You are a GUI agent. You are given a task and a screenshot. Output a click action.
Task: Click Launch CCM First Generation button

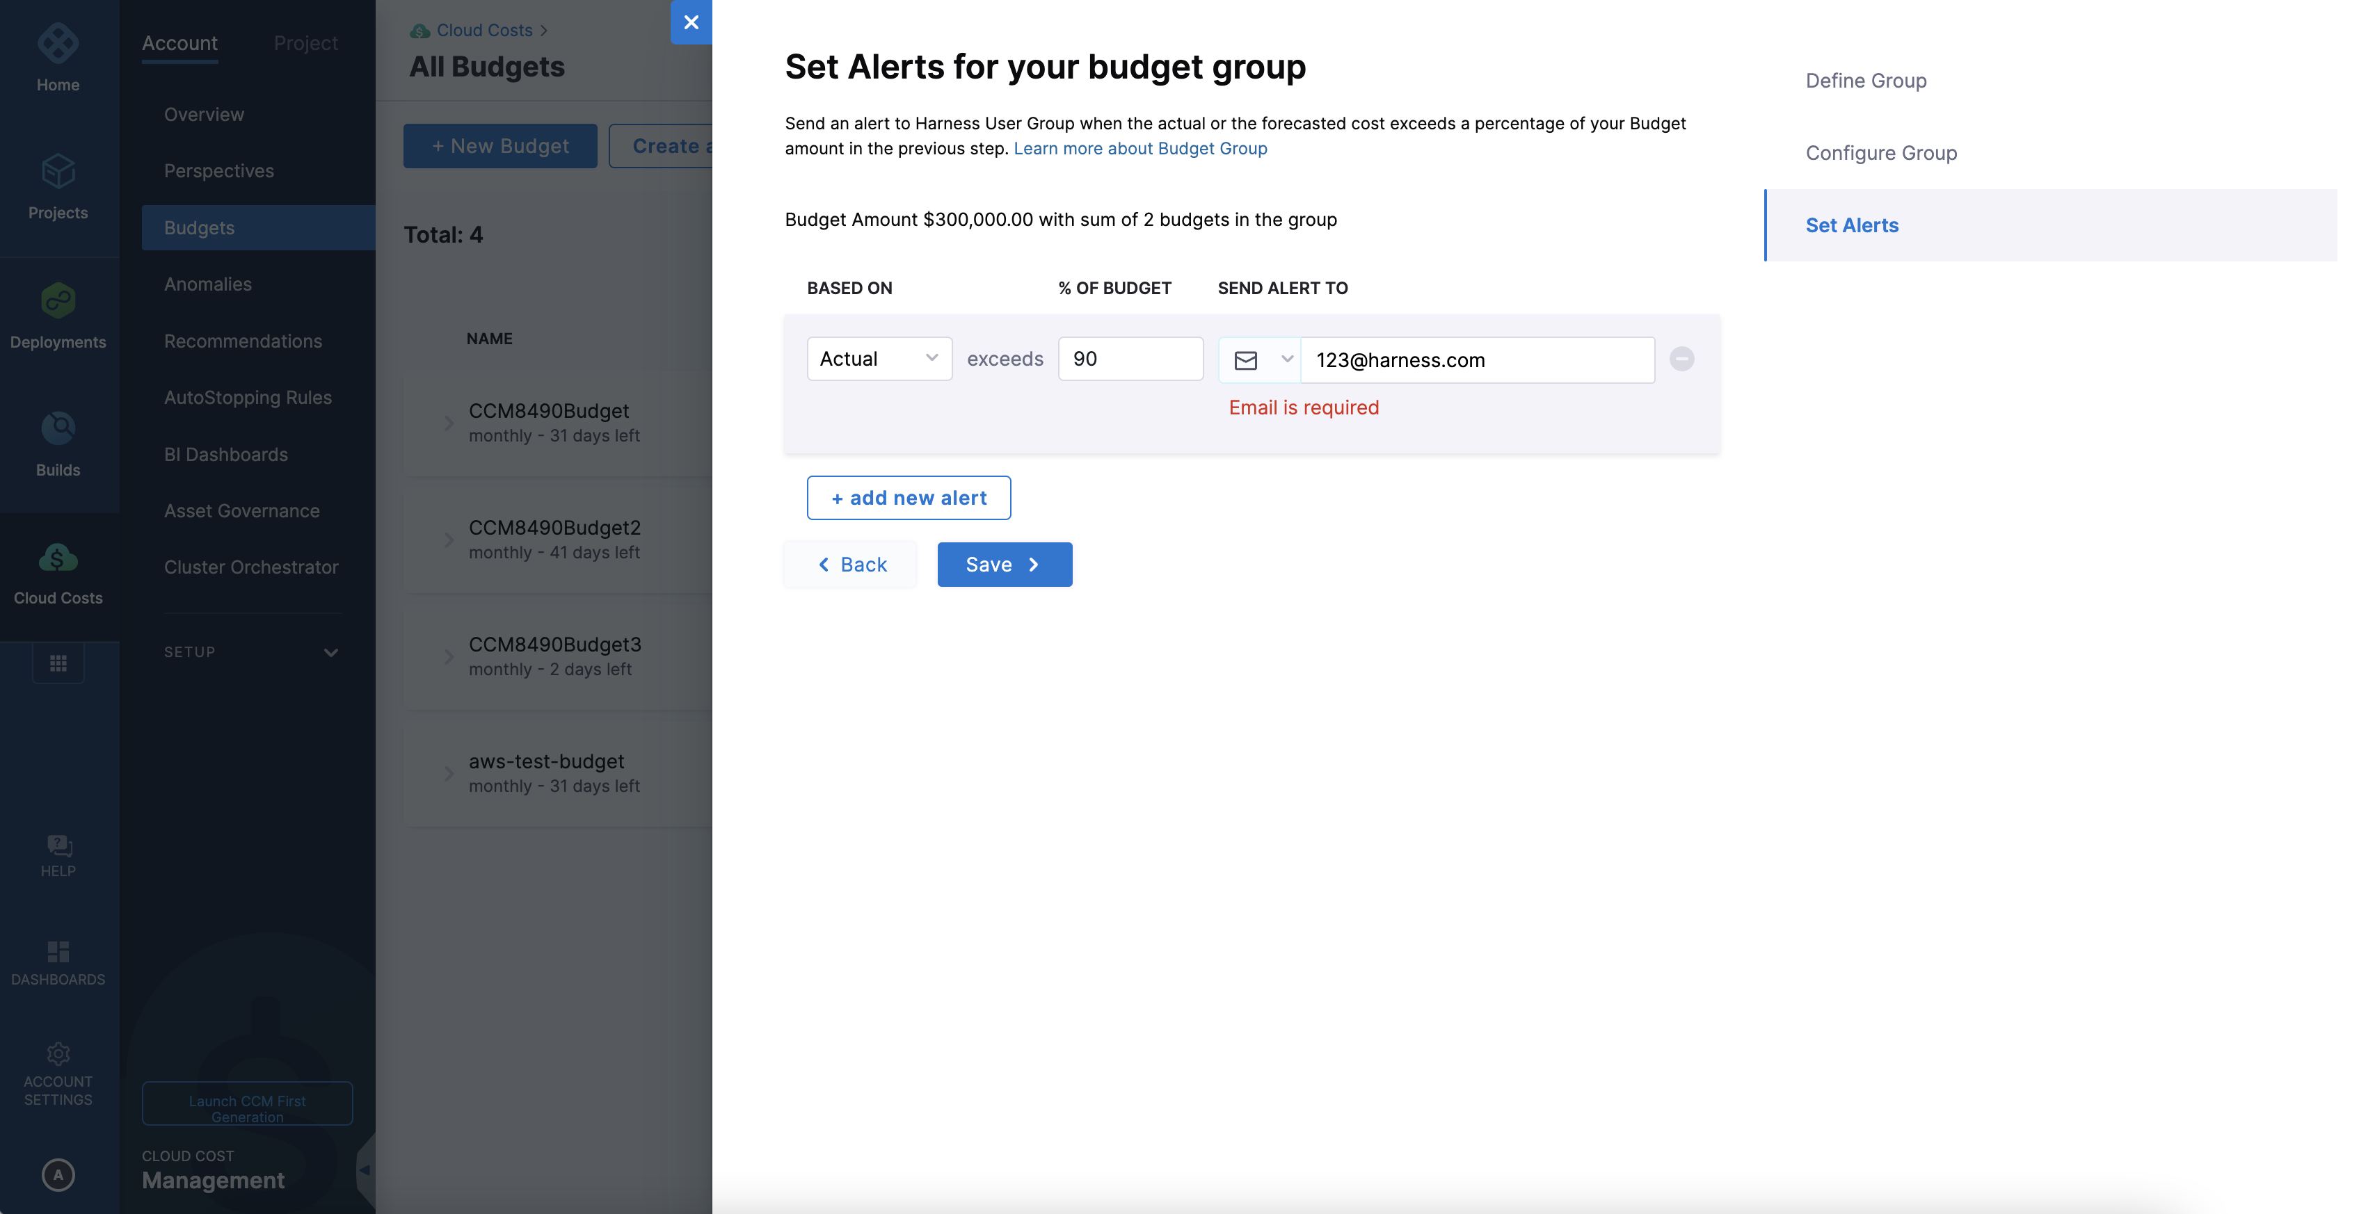pyautogui.click(x=247, y=1103)
